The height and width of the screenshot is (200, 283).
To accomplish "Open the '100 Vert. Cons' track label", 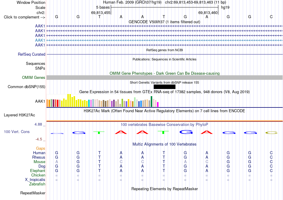I will coord(17,132).
